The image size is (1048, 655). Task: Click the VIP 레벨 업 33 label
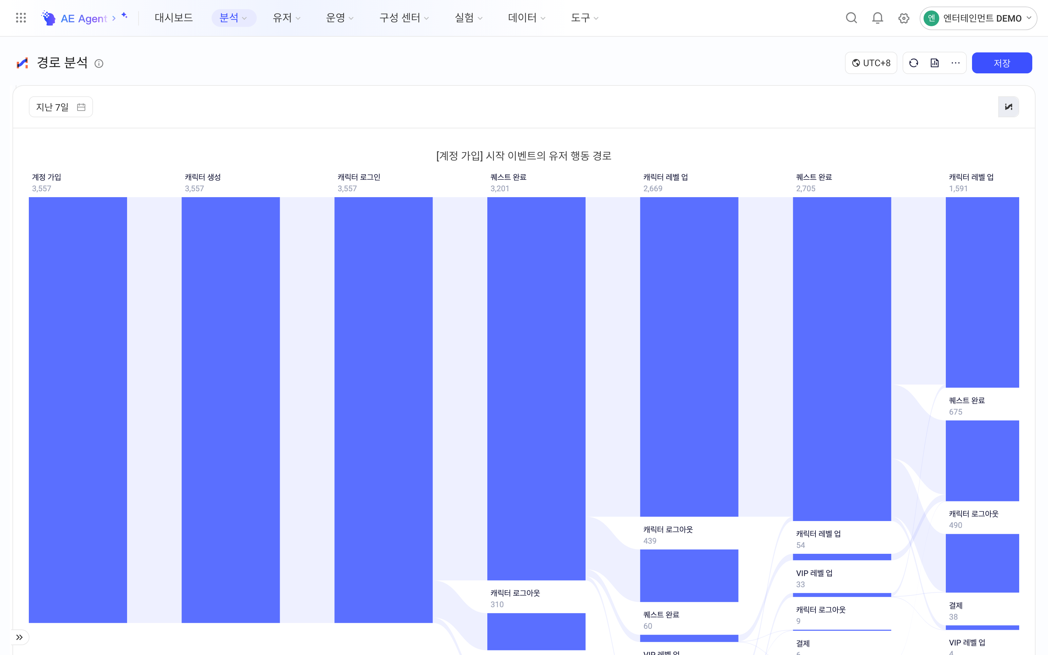pyautogui.click(x=814, y=578)
